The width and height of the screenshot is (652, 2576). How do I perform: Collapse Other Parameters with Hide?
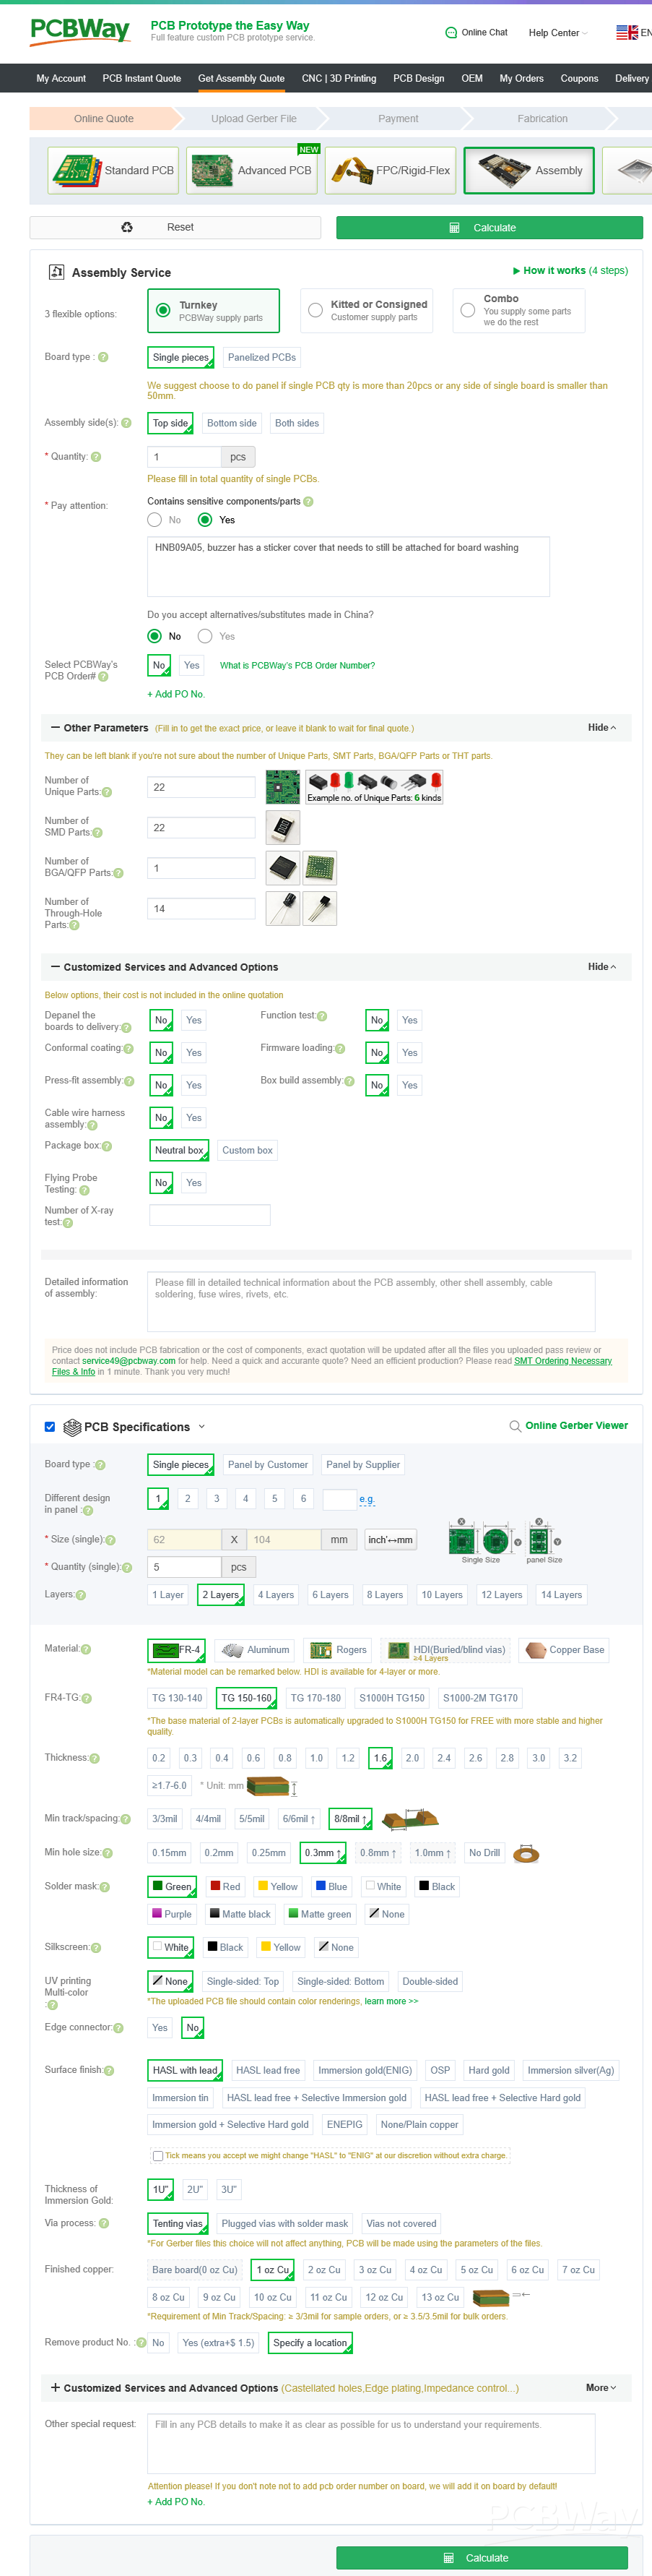coord(601,727)
